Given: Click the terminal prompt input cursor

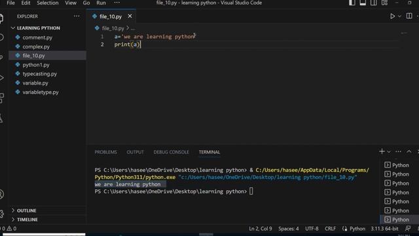Looking at the screenshot, I should (x=251, y=191).
